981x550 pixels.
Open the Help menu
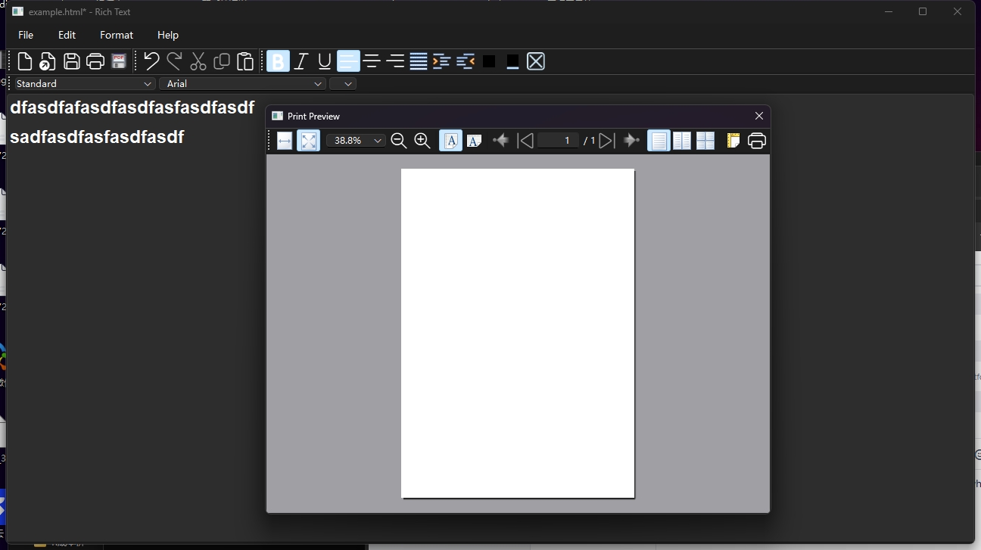tap(168, 35)
